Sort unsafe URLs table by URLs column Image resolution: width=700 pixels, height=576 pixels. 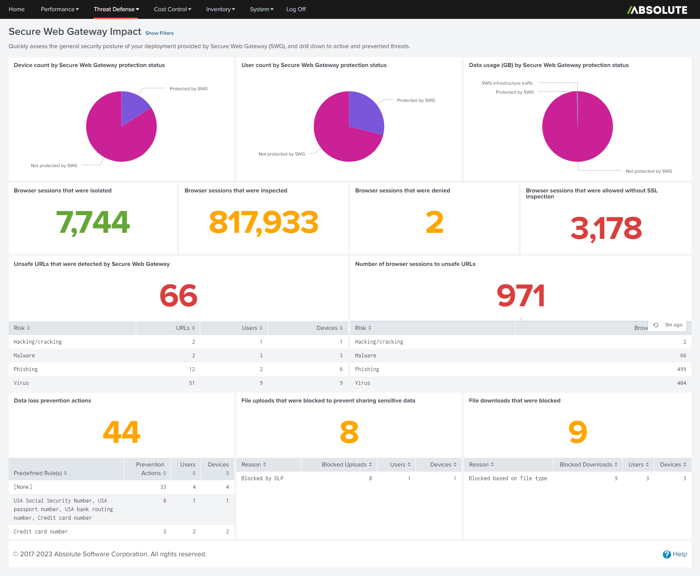pyautogui.click(x=185, y=328)
